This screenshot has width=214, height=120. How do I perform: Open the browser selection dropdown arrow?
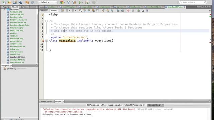[x=65, y=2]
